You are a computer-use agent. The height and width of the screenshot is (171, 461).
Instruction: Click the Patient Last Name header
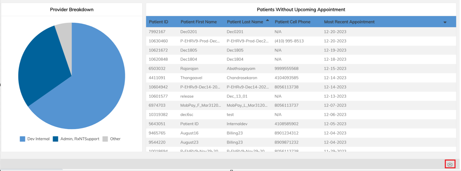[245, 22]
